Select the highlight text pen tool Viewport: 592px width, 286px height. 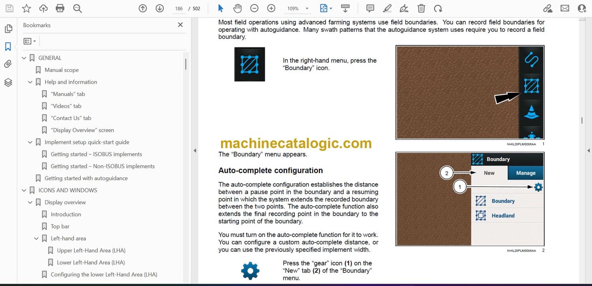pyautogui.click(x=387, y=8)
